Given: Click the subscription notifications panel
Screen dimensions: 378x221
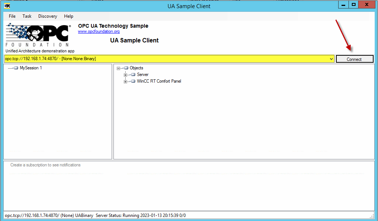Looking at the screenshot, I should (x=189, y=186).
